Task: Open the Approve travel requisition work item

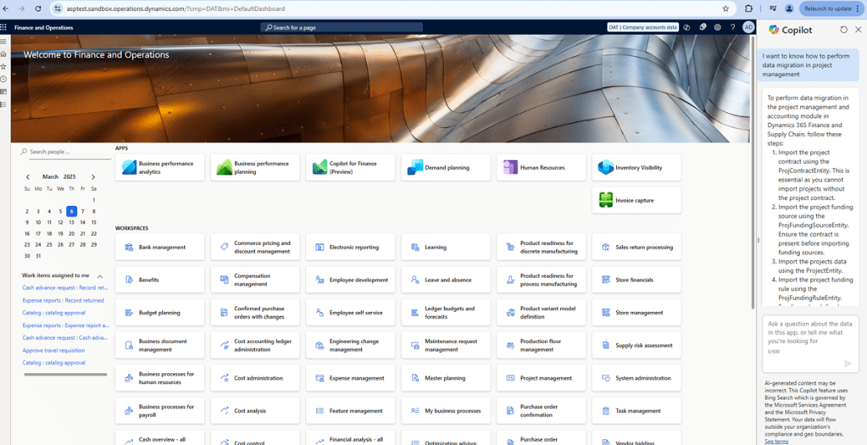Action: [53, 350]
